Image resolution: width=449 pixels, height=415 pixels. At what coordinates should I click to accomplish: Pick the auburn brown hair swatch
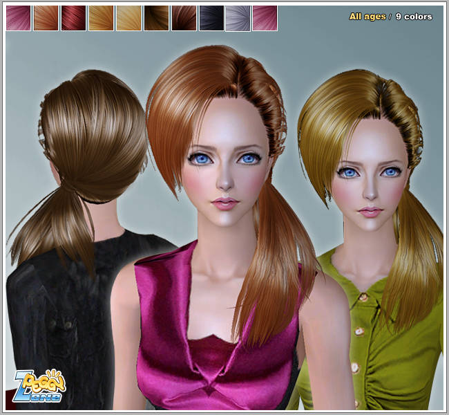click(184, 18)
